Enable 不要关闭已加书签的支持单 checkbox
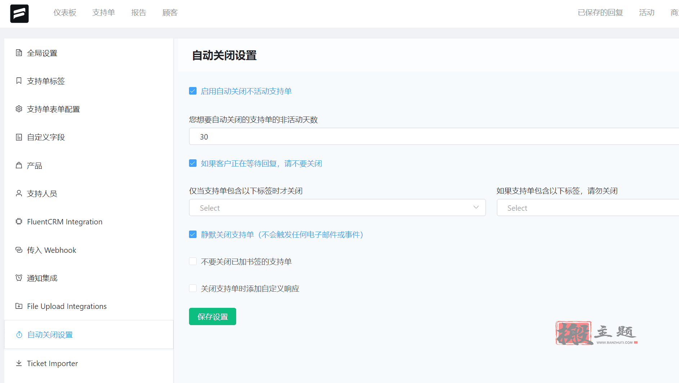 193,261
